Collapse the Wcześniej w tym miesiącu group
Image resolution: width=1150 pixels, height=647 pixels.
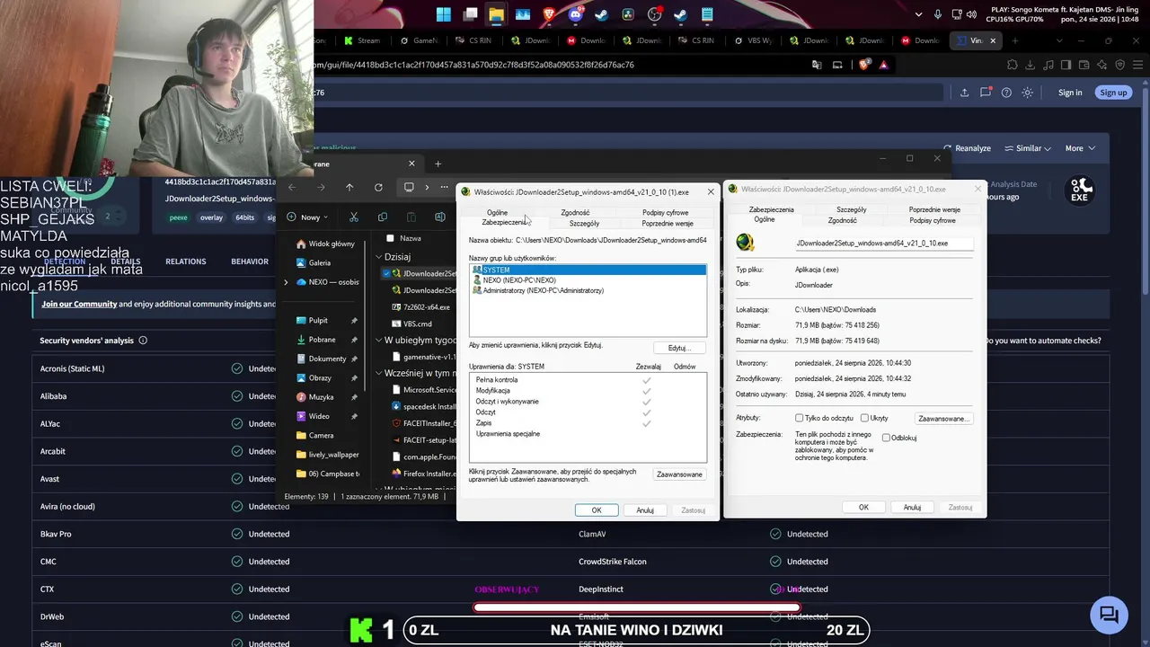tap(379, 373)
